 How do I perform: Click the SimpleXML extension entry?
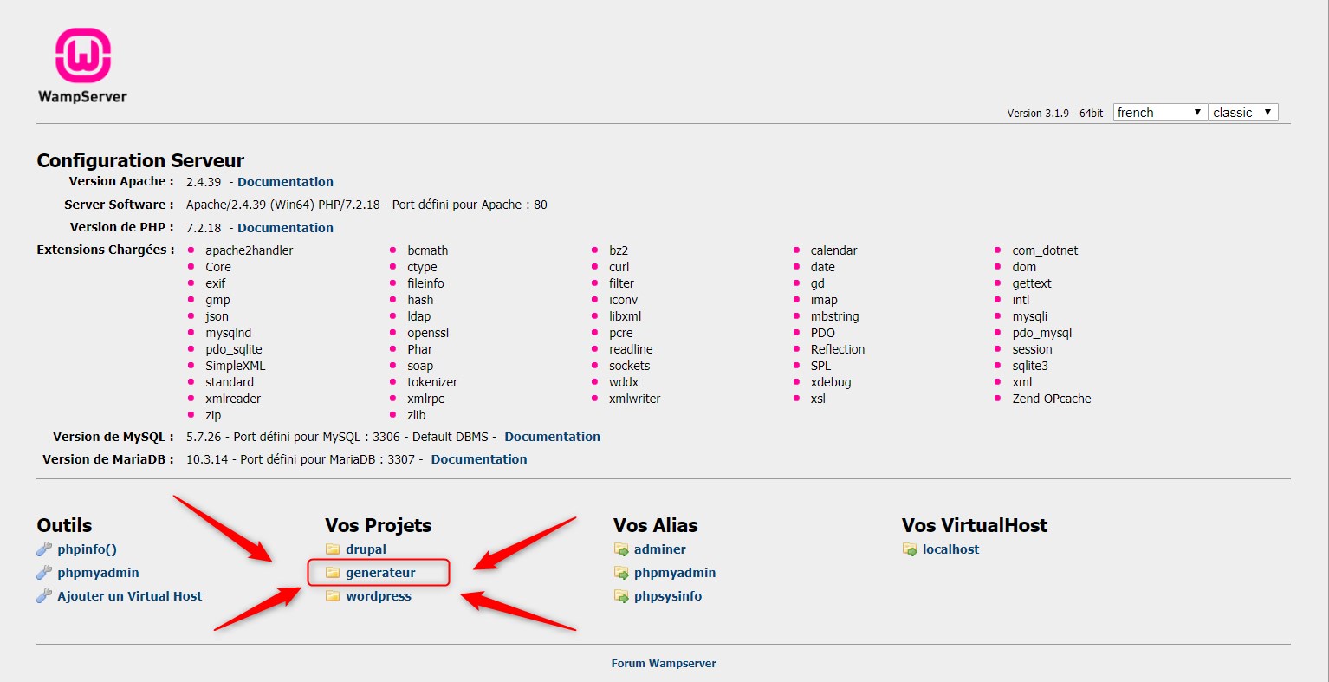point(236,366)
